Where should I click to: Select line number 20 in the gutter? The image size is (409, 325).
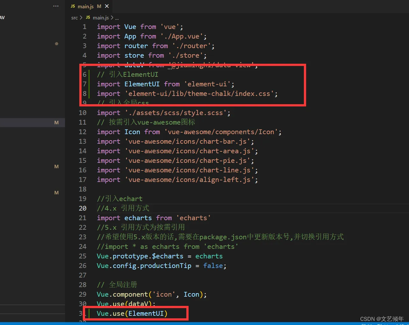(x=83, y=208)
